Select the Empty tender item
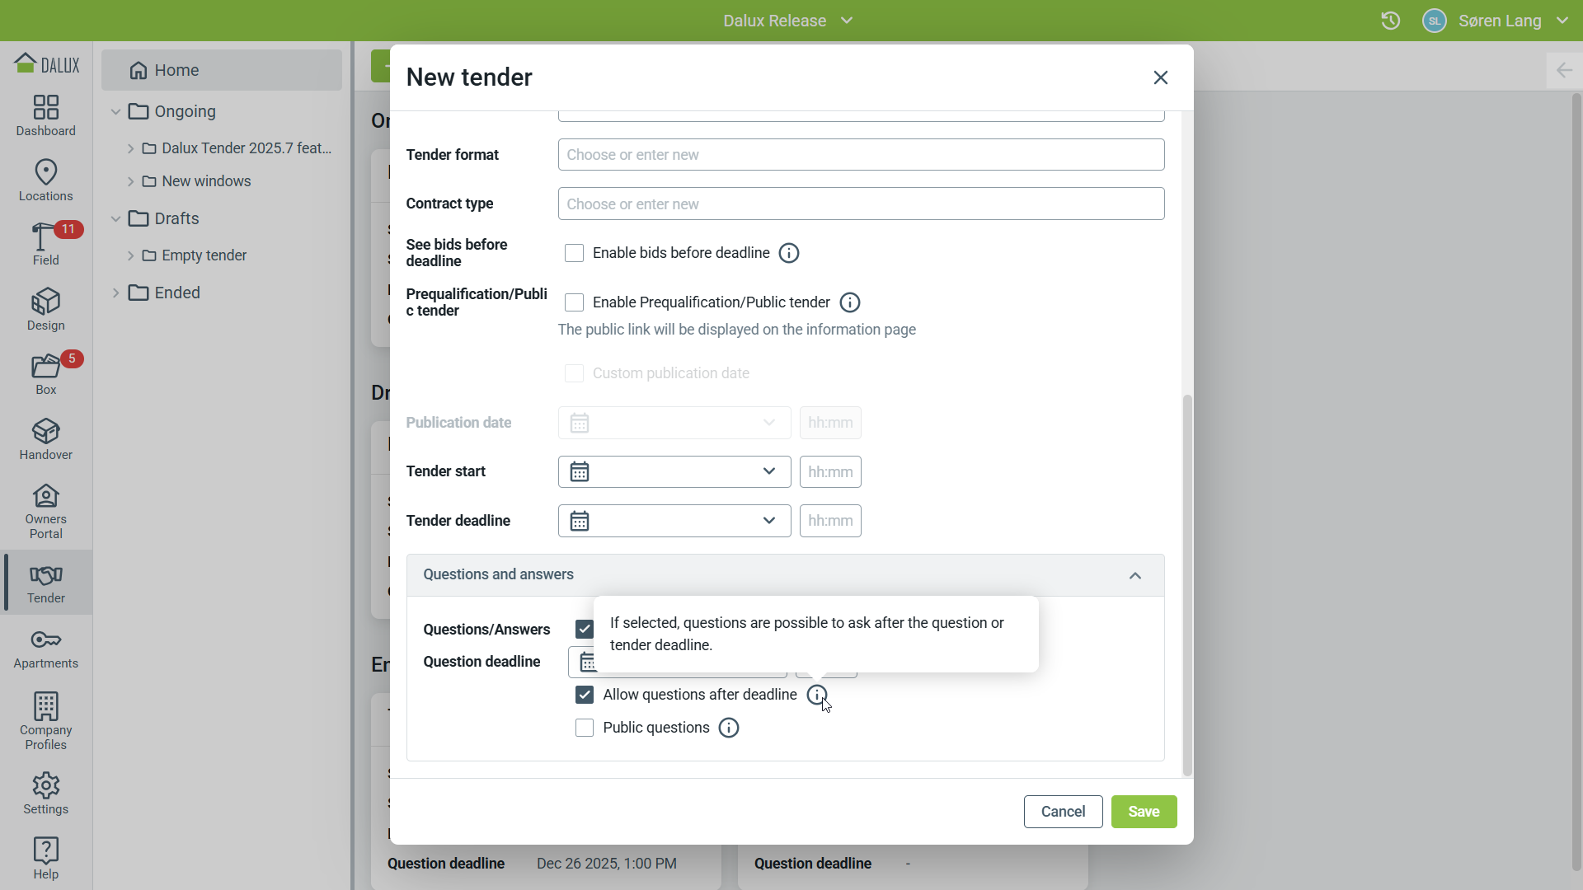The width and height of the screenshot is (1583, 890). [x=204, y=255]
